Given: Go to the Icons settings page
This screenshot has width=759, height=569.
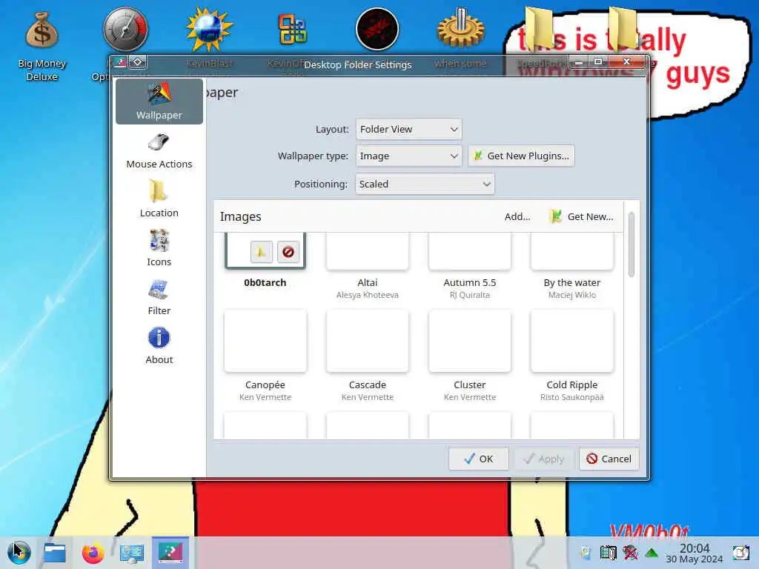Looking at the screenshot, I should (159, 248).
